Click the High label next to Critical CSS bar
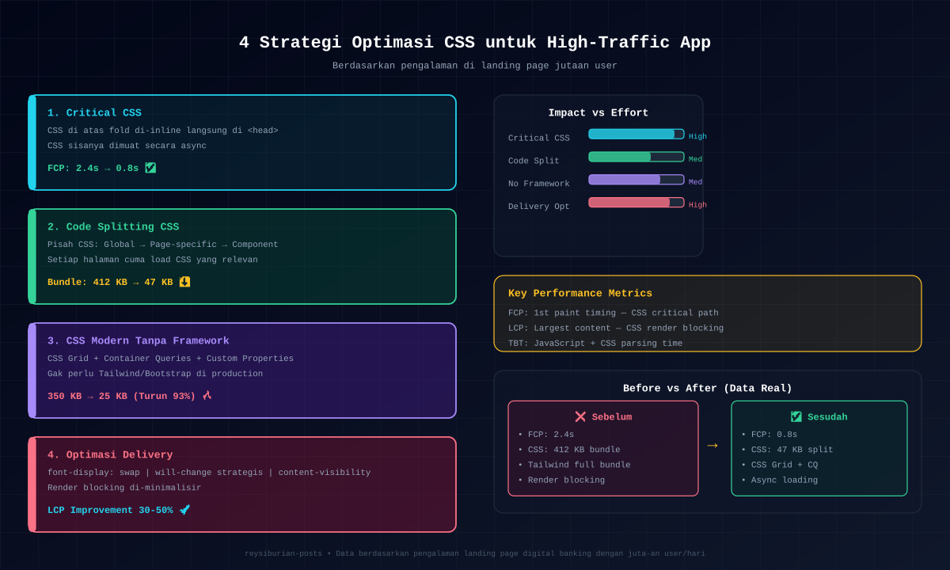Screen dimensions: 950x570 (697, 136)
